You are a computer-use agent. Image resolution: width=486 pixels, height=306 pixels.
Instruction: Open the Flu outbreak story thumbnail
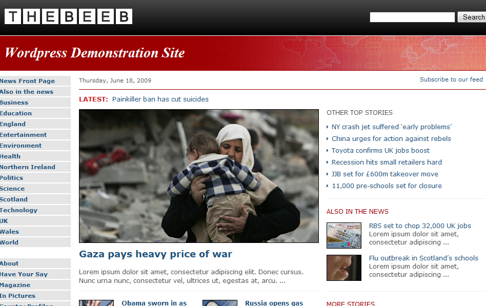(343, 268)
